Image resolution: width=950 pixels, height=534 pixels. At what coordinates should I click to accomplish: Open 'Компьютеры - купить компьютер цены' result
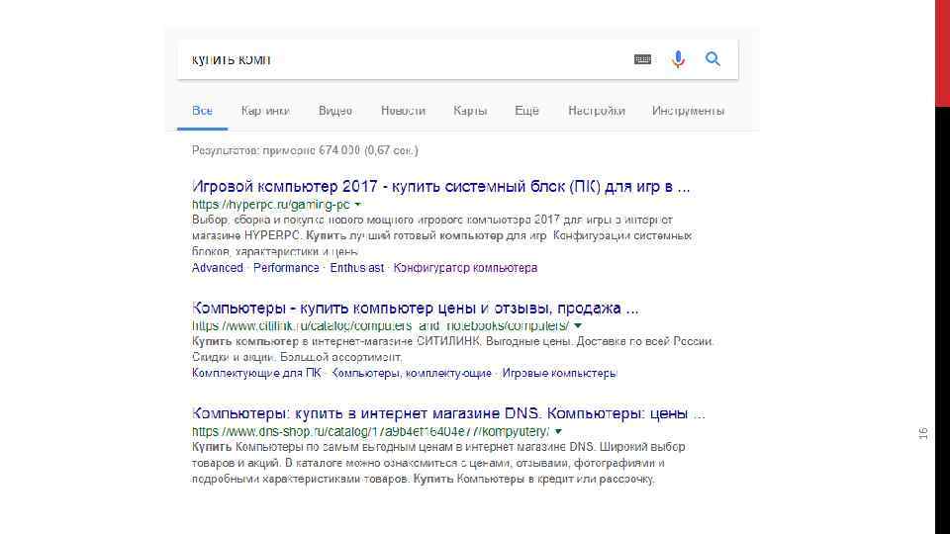(415, 309)
